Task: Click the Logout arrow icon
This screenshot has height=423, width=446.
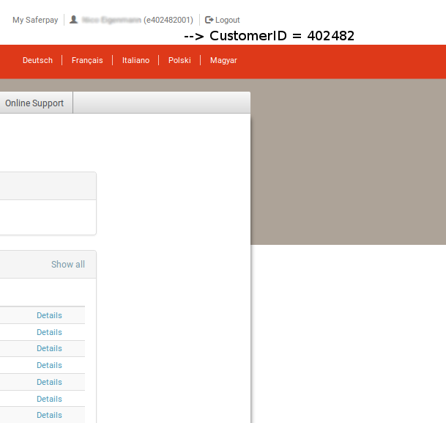Action: [209, 20]
